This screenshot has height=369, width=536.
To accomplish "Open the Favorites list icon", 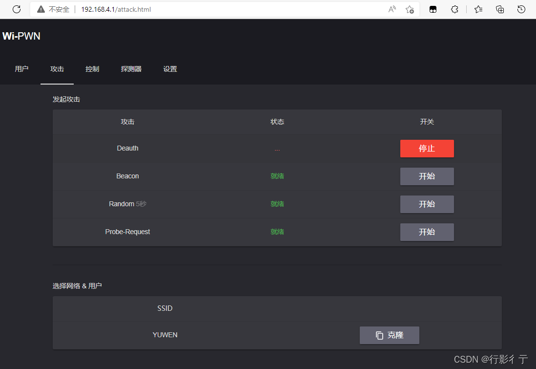I will coord(478,9).
